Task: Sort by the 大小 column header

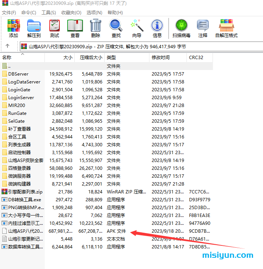Action: [x=60, y=58]
